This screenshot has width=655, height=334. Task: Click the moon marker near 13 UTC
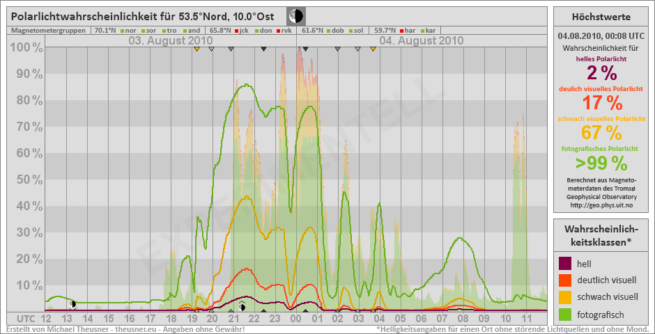[x=72, y=304]
